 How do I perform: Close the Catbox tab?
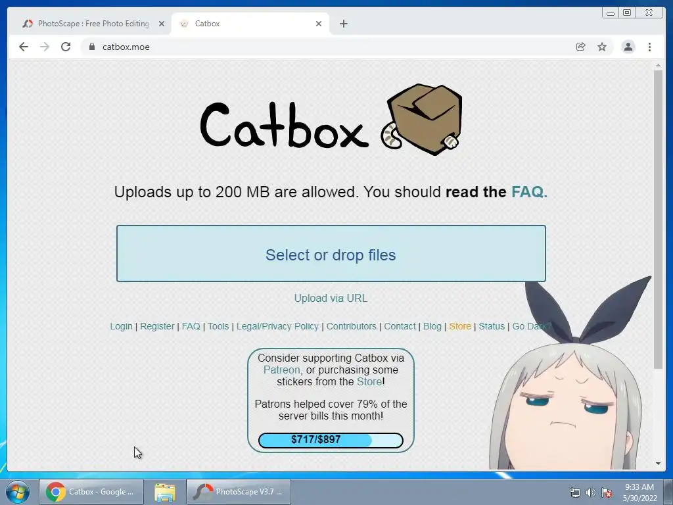[x=319, y=24]
